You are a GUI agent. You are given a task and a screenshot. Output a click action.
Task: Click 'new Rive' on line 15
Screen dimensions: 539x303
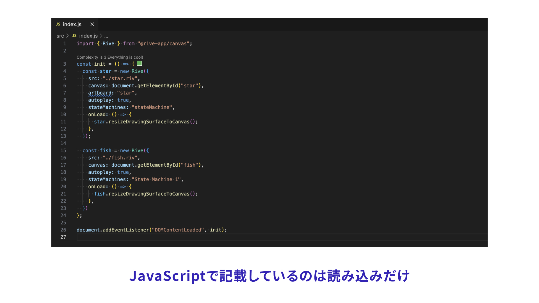132,151
